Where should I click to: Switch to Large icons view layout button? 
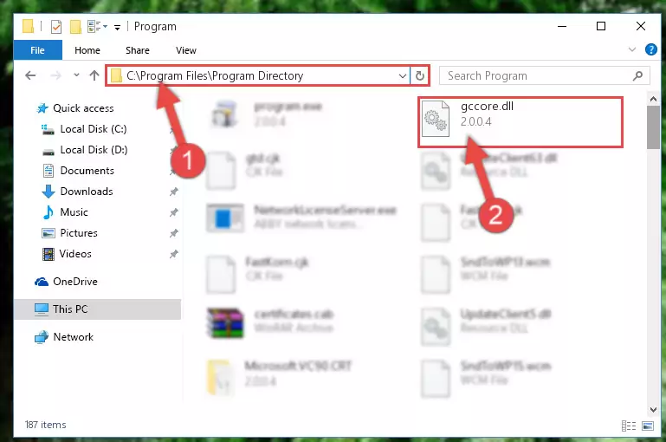(648, 426)
